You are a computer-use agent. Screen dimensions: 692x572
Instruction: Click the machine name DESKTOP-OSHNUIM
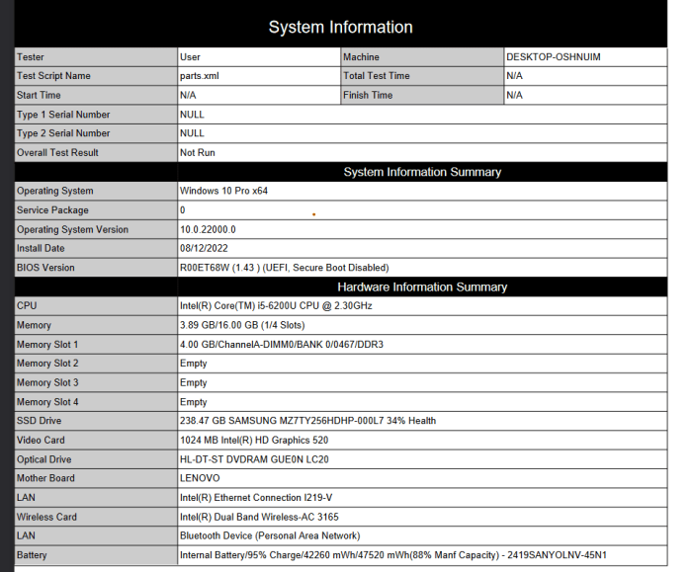[554, 57]
